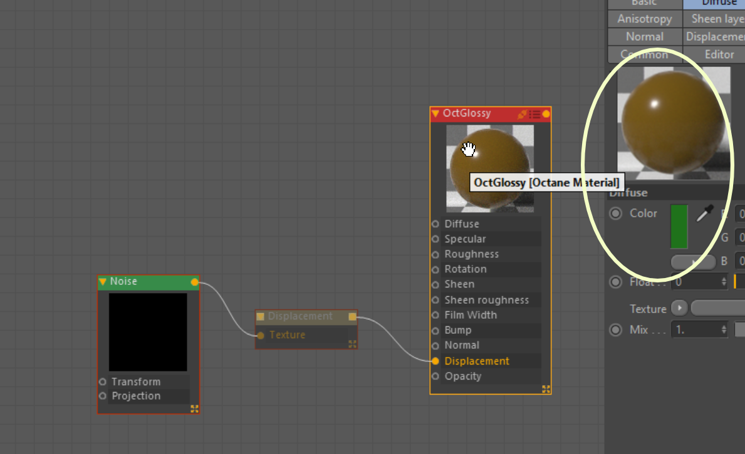This screenshot has height=454, width=745.
Task: Click the Projection input port on Noise node
Action: coord(103,396)
